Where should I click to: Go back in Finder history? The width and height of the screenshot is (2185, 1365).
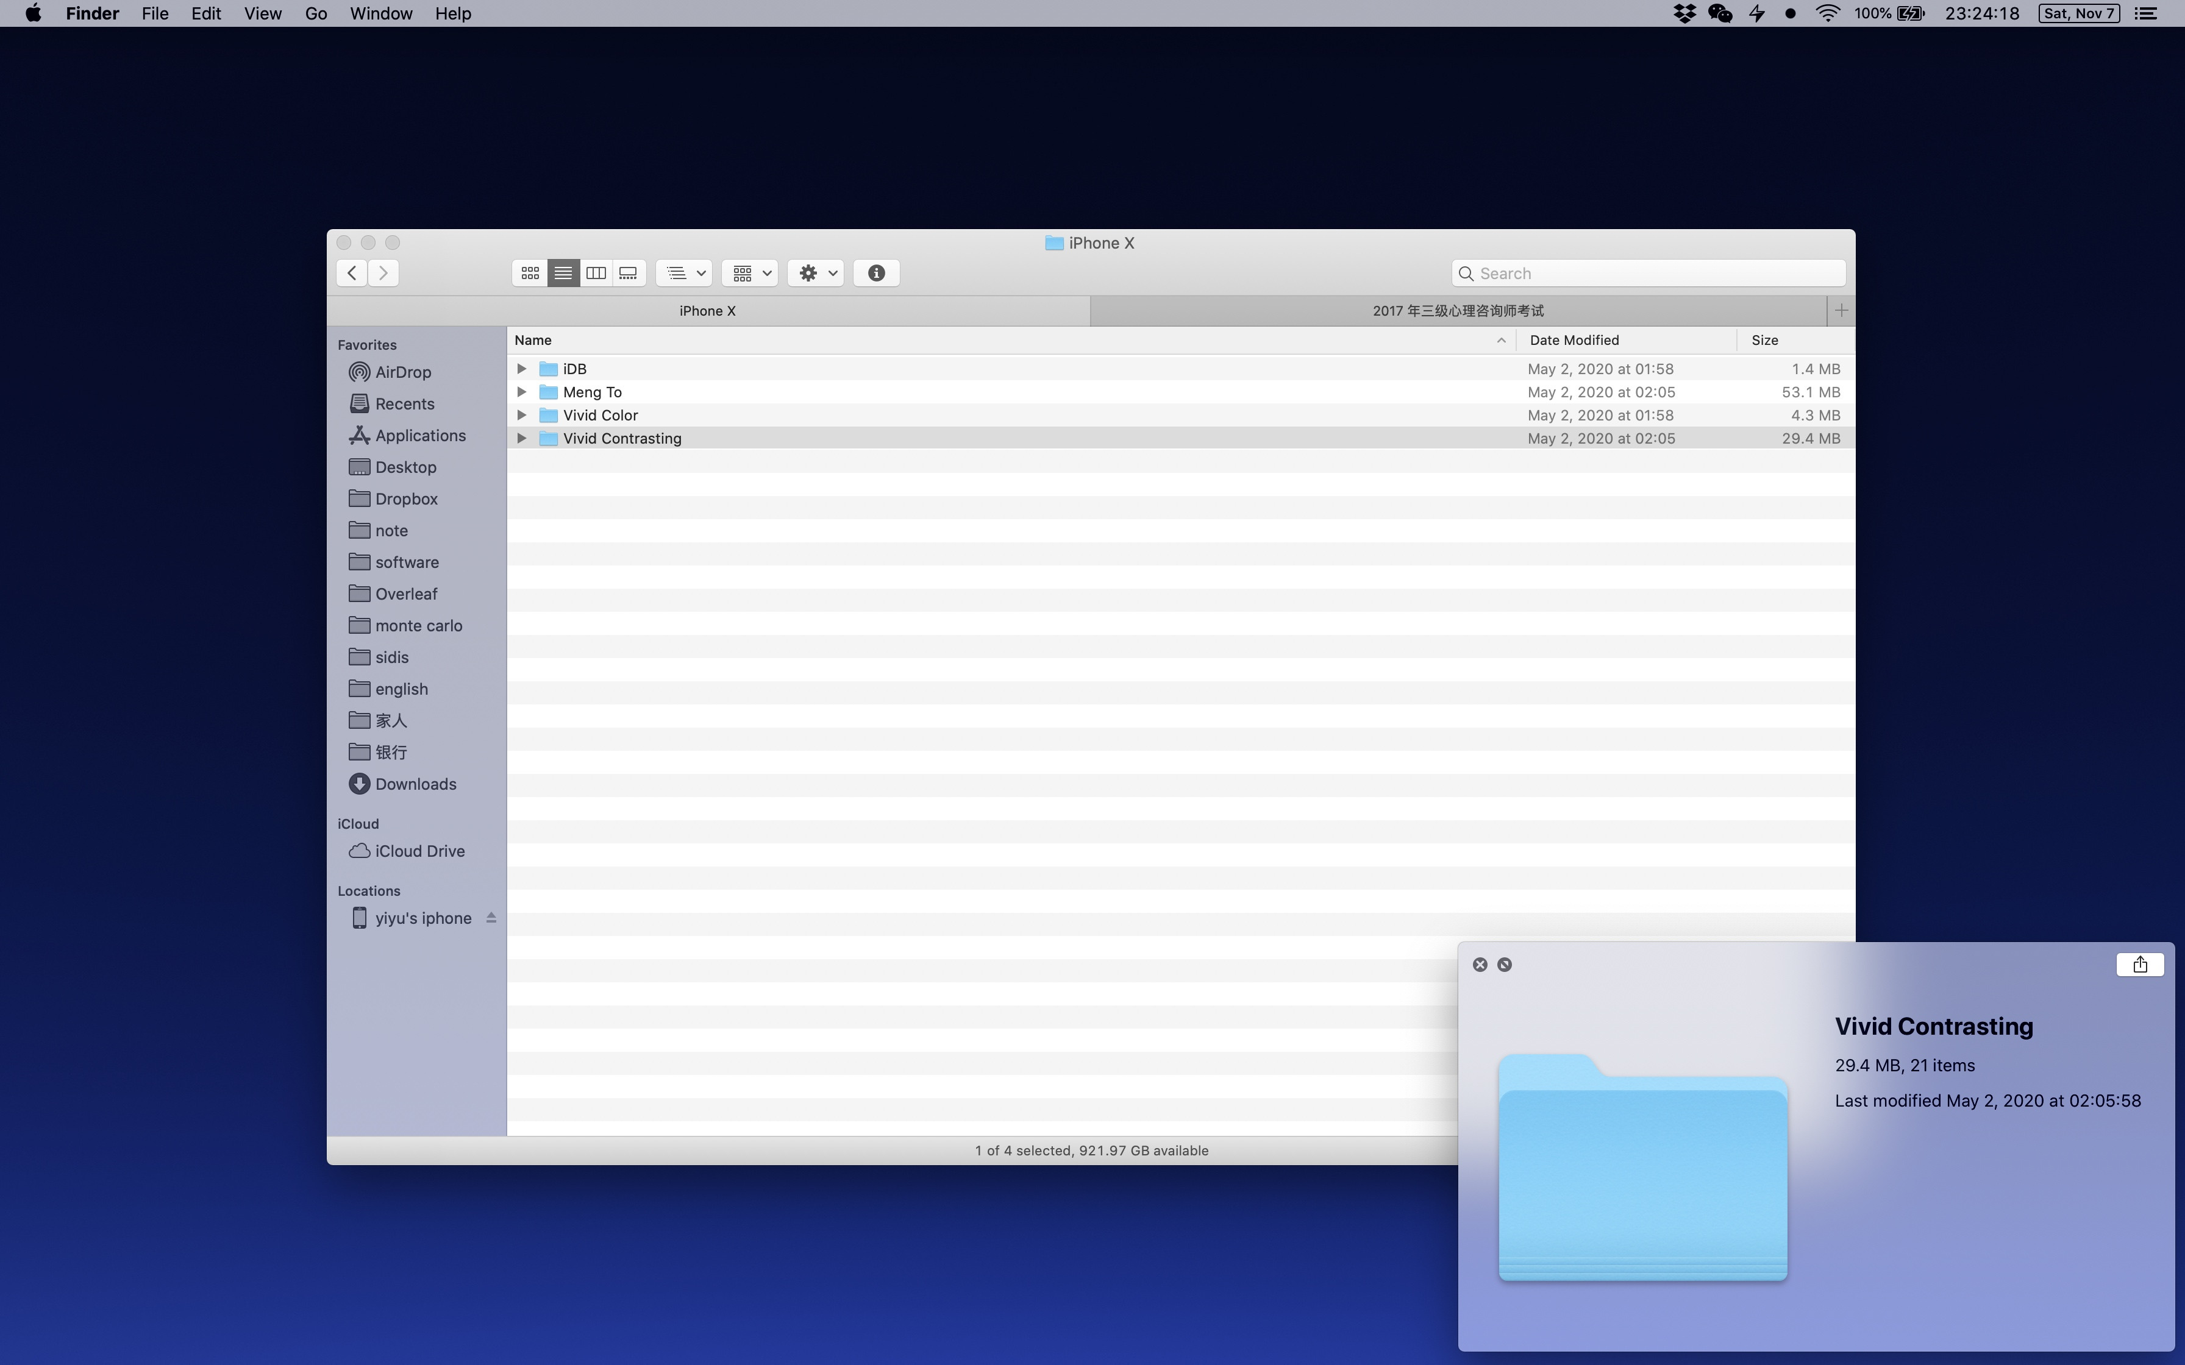[352, 272]
